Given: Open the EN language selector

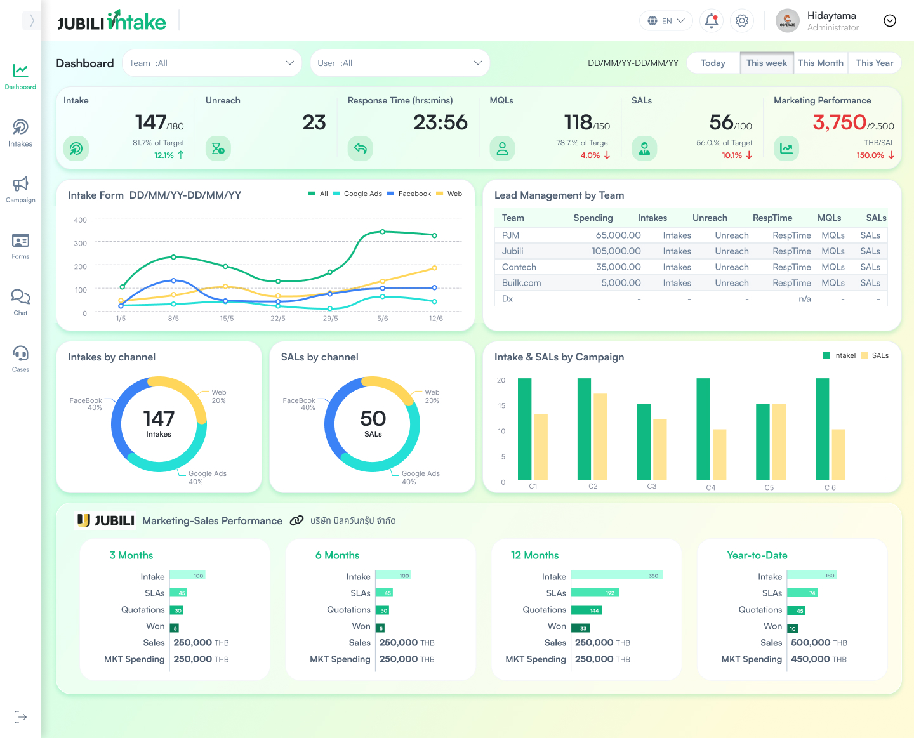Looking at the screenshot, I should 666,21.
